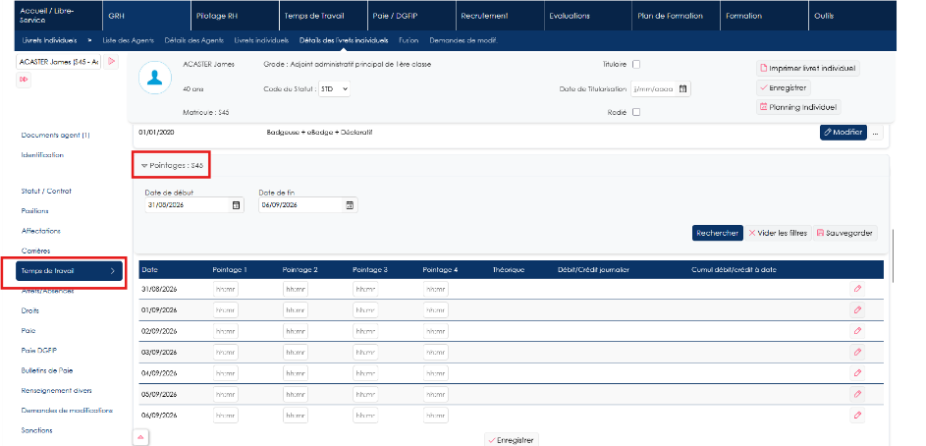The height and width of the screenshot is (446, 926).
Task: Edit pointage row 03/09/2026 with pencil icon
Action: (857, 352)
